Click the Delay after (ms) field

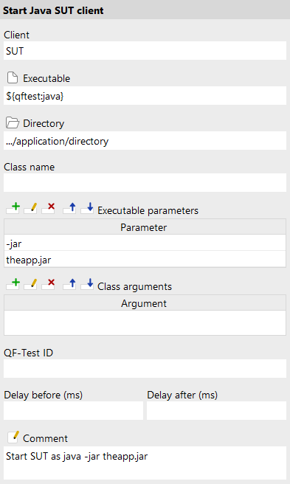(216, 410)
